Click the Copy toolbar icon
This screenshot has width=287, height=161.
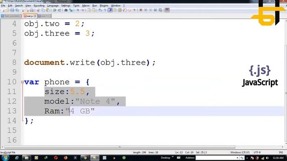click(43, 10)
